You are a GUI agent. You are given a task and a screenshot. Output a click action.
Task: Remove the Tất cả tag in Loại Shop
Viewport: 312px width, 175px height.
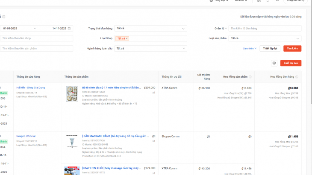[x=127, y=38]
